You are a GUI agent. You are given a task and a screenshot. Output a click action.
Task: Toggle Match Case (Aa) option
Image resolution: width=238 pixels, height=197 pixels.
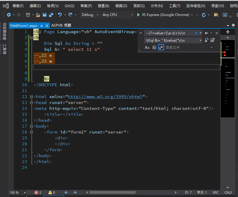pyautogui.click(x=147, y=47)
